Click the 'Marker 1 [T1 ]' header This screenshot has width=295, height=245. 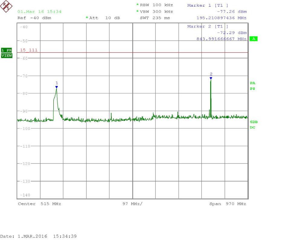(x=208, y=5)
